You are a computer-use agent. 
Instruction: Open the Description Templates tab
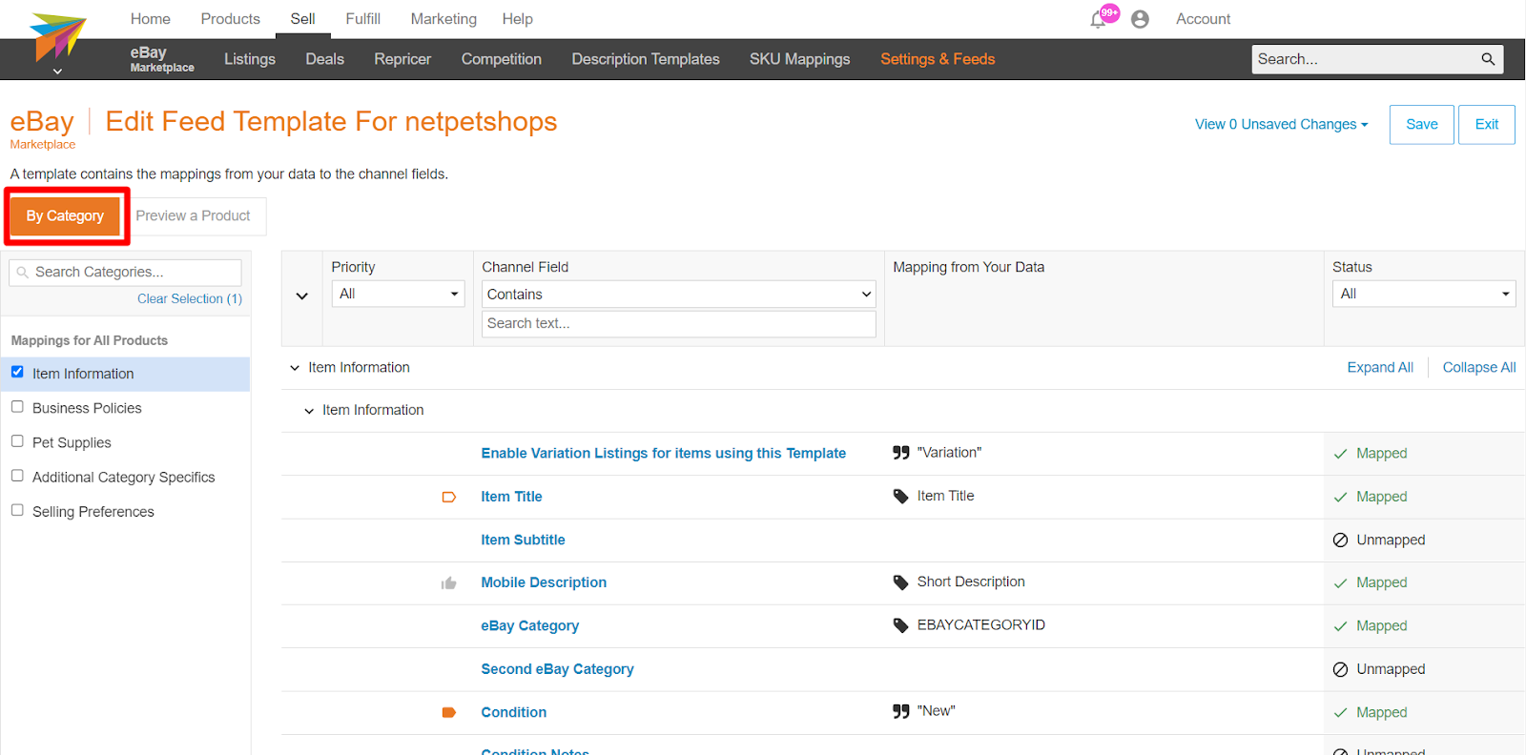tap(646, 59)
